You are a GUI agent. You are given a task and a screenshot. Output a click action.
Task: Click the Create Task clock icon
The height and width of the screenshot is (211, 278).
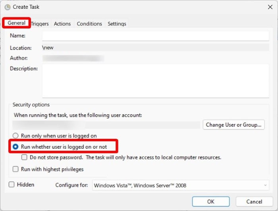[8, 7]
